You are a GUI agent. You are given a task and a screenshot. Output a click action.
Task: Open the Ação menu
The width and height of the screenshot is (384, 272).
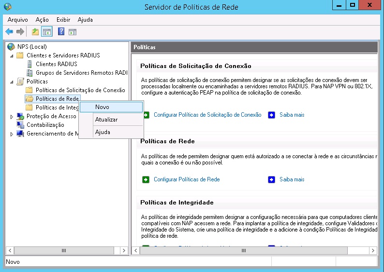tap(42, 20)
